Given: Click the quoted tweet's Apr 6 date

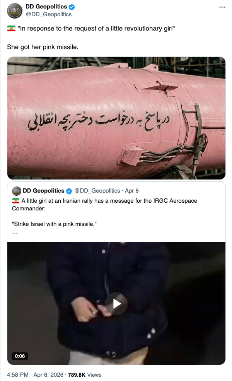Looking at the screenshot, I should [132, 191].
